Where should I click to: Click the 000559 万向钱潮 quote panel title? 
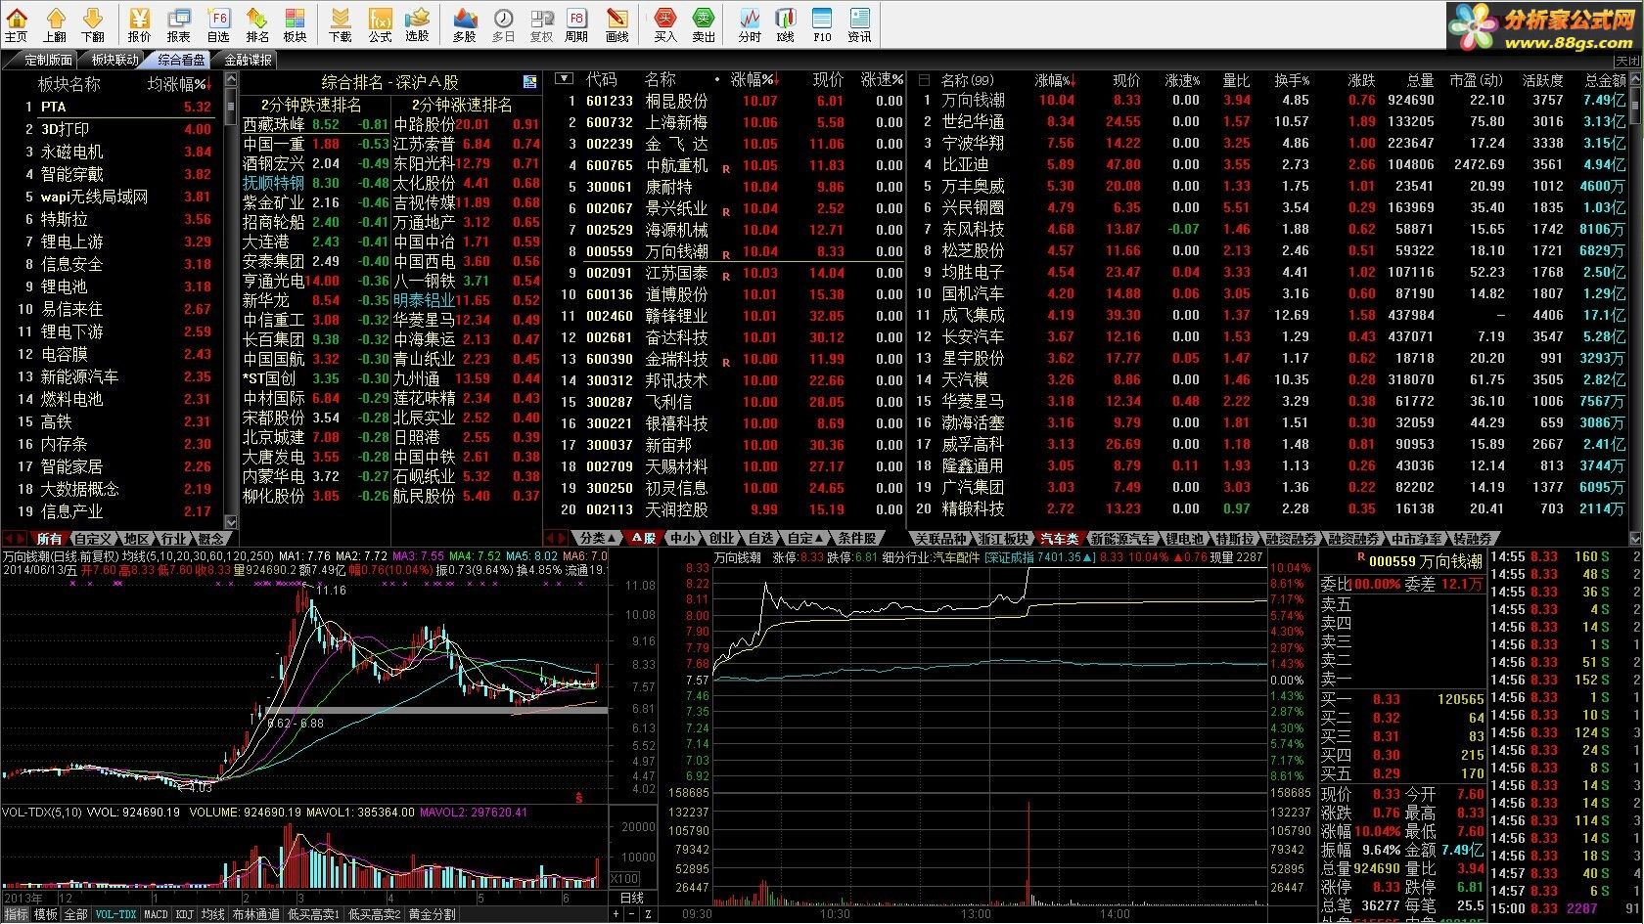coord(1425,561)
